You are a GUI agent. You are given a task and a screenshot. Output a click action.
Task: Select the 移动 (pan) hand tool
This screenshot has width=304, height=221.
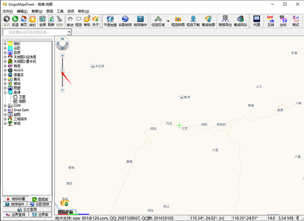click(70, 21)
